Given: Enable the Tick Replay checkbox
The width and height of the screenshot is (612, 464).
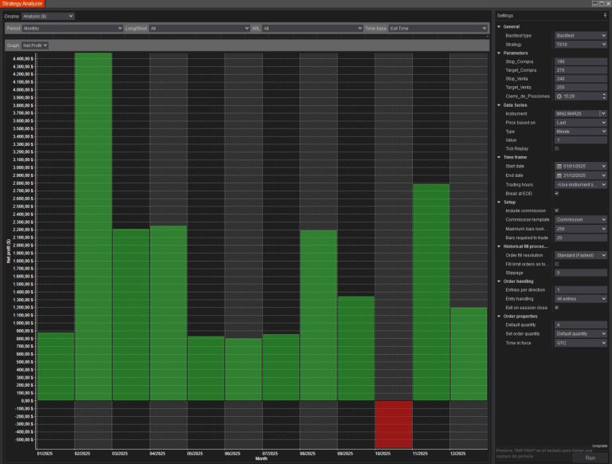Looking at the screenshot, I should click(x=556, y=149).
